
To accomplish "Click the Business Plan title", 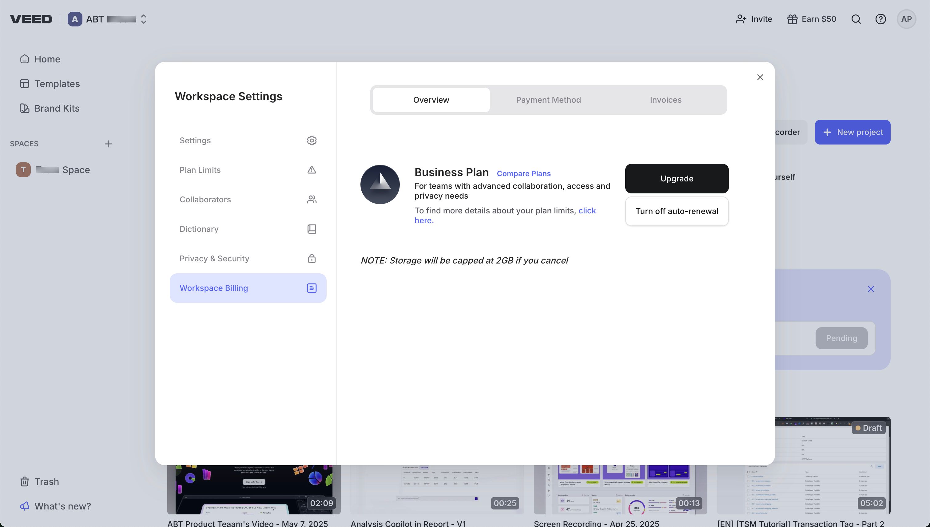I will [x=451, y=173].
